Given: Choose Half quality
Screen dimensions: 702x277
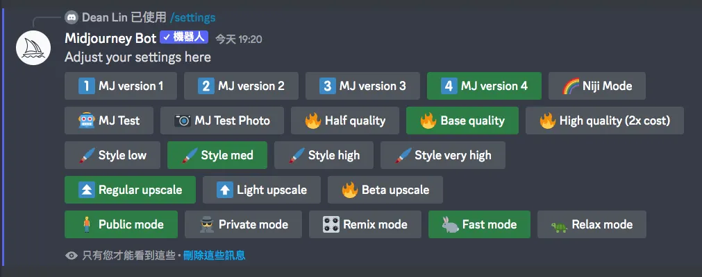Looking at the screenshot, I should pos(345,120).
